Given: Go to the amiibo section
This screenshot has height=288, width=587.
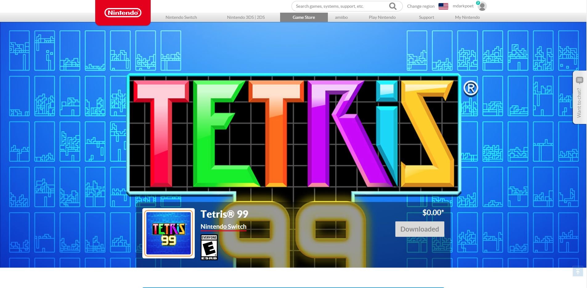Looking at the screenshot, I should coord(341,17).
